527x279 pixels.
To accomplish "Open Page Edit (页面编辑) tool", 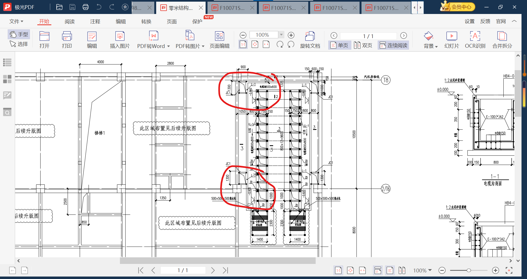I will [x=219, y=40].
